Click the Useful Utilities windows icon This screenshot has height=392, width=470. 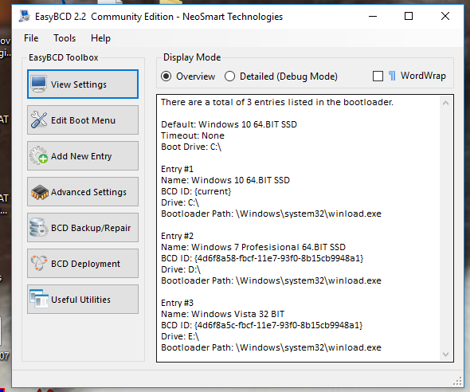(39, 299)
